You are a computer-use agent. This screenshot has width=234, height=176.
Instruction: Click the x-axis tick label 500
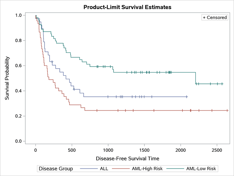coord(72,149)
